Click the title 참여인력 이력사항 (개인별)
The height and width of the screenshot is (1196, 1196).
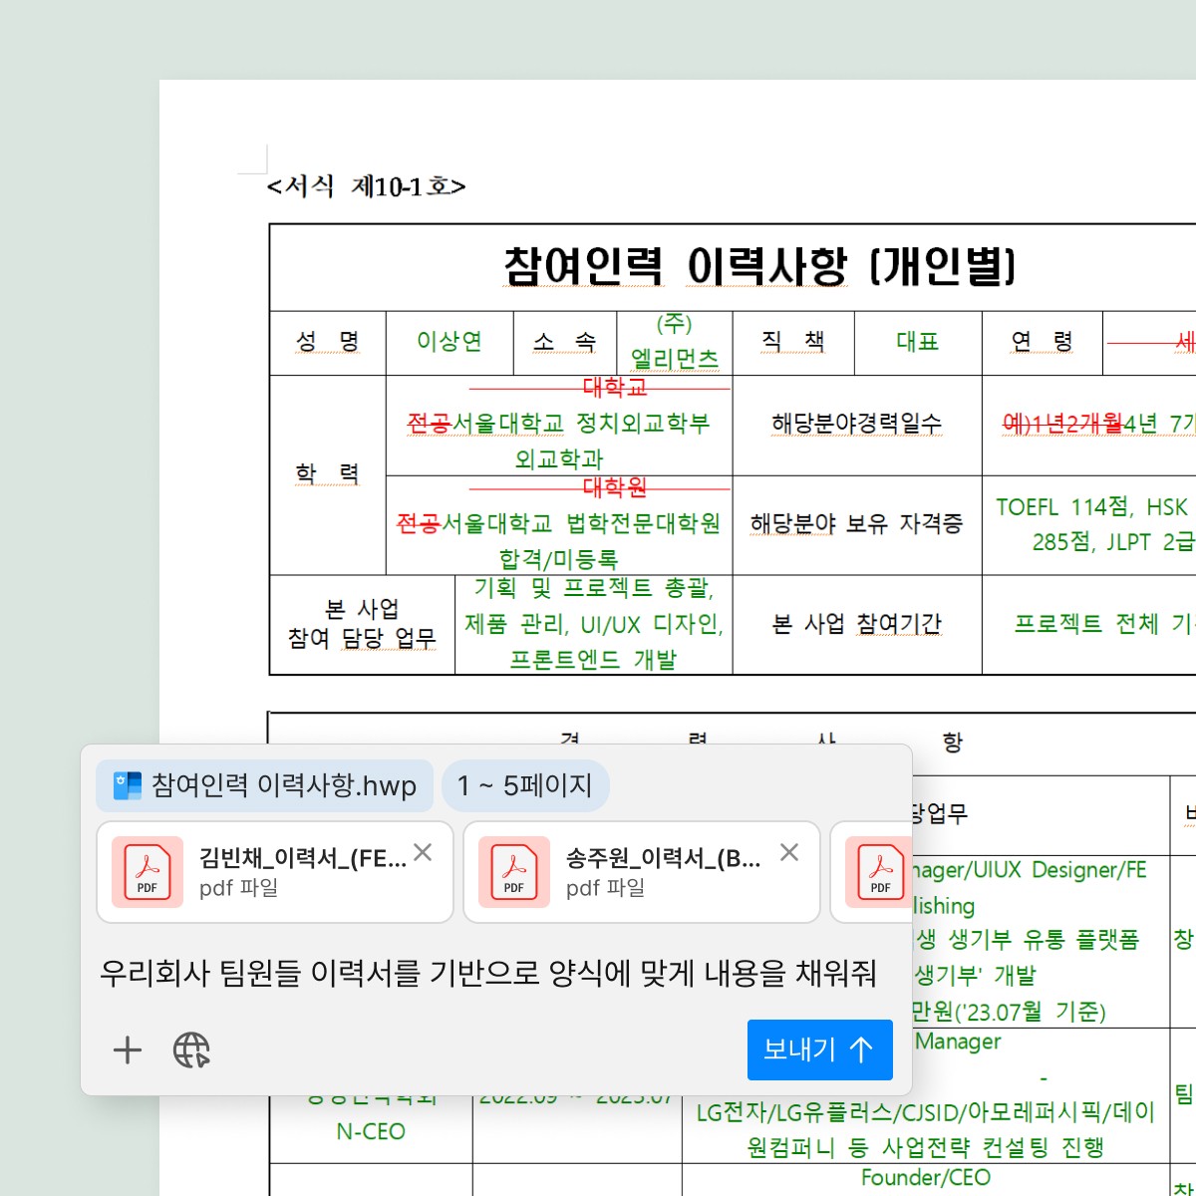(758, 266)
